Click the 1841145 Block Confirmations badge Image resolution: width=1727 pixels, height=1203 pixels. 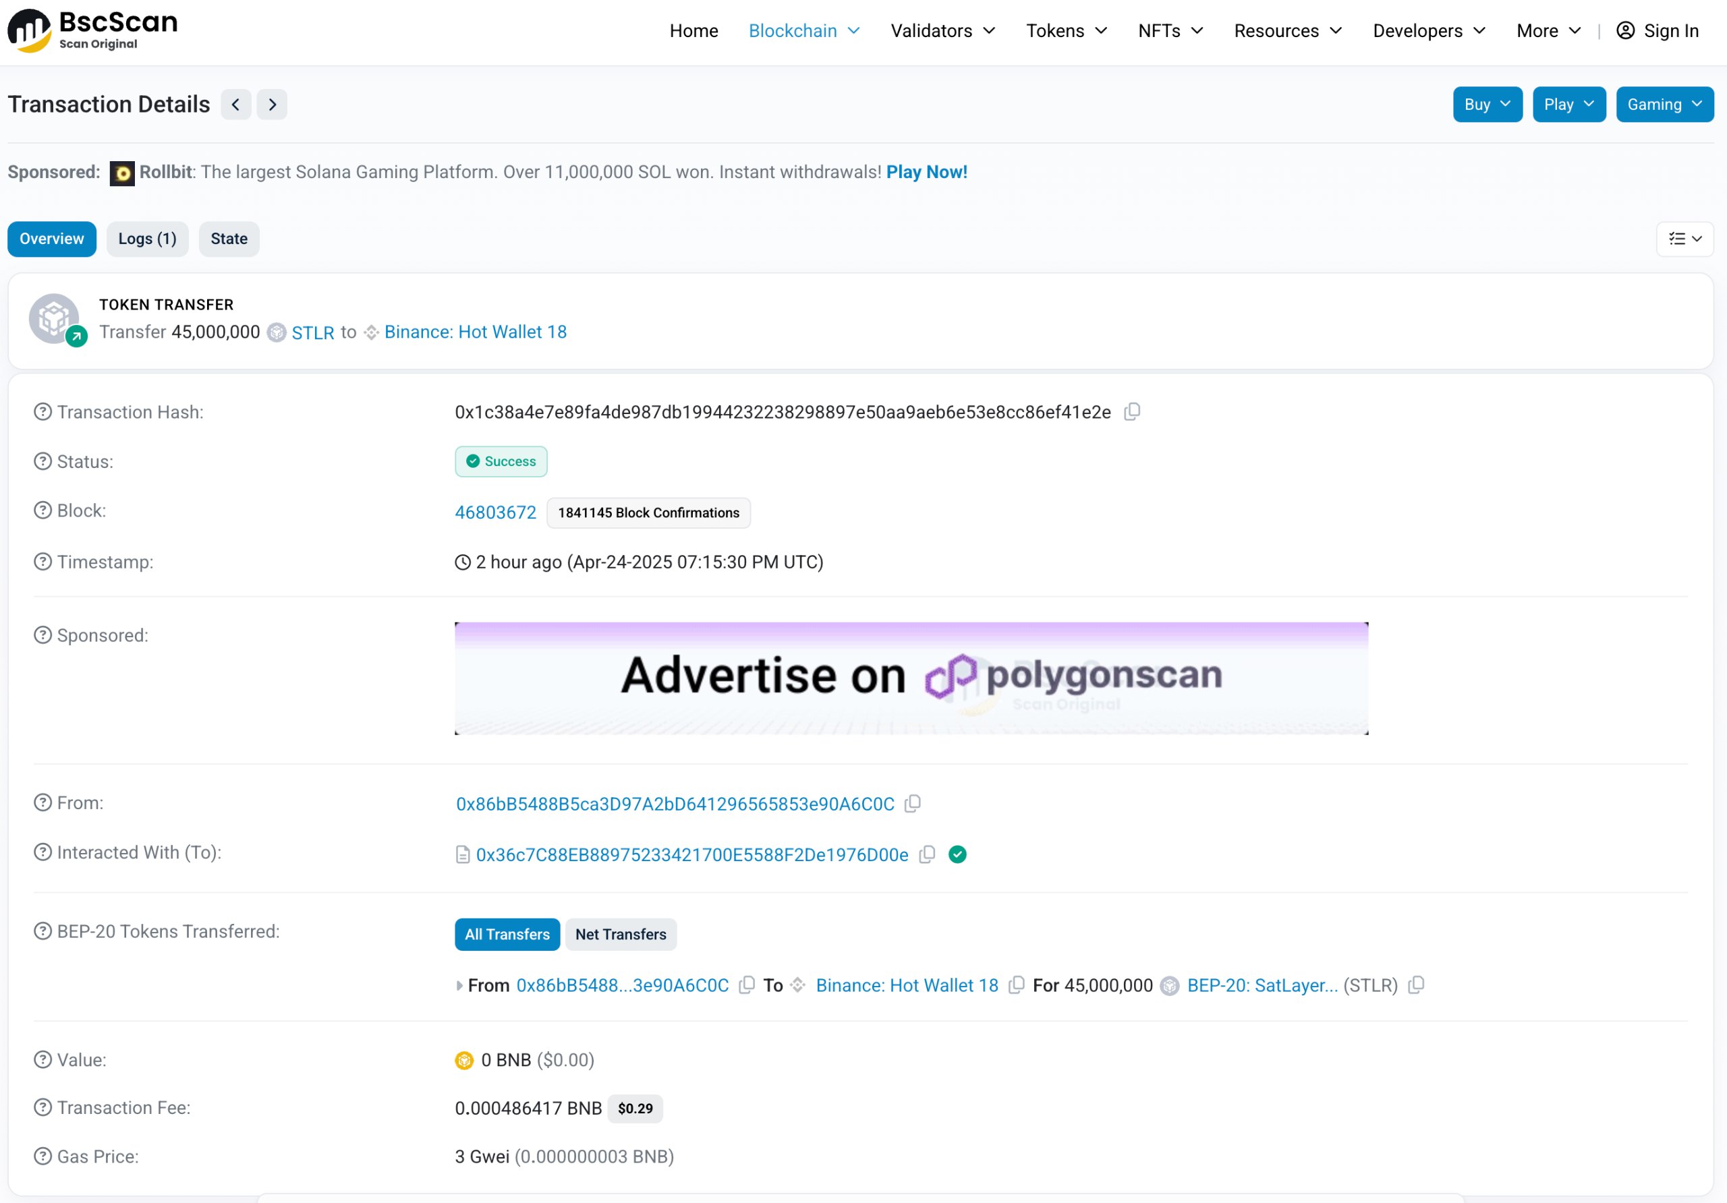[x=648, y=512]
